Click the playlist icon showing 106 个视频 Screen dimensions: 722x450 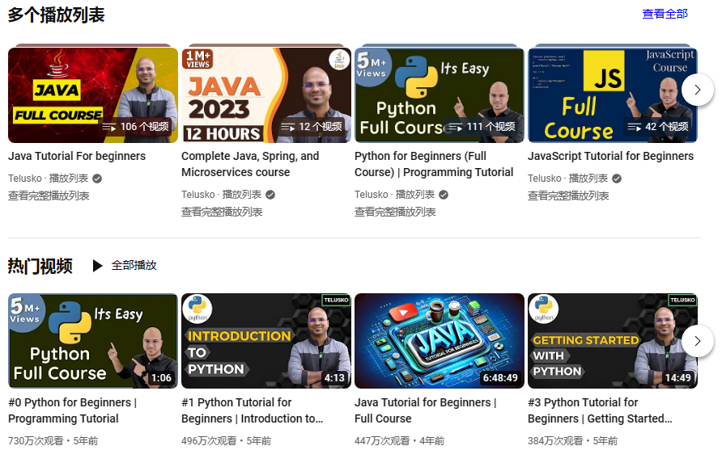(110, 127)
